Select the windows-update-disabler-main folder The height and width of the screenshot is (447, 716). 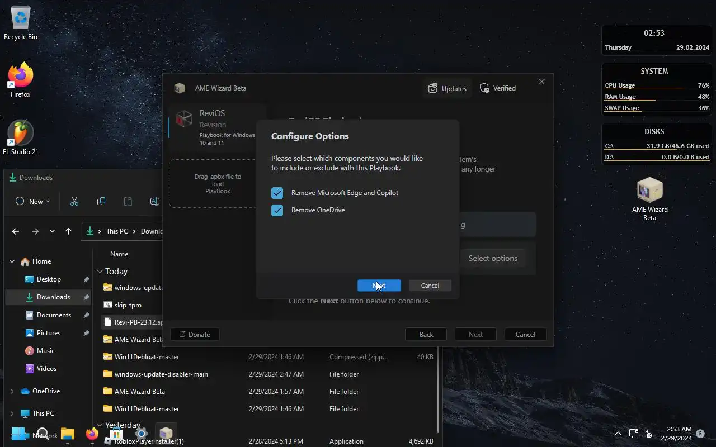coord(268,374)
